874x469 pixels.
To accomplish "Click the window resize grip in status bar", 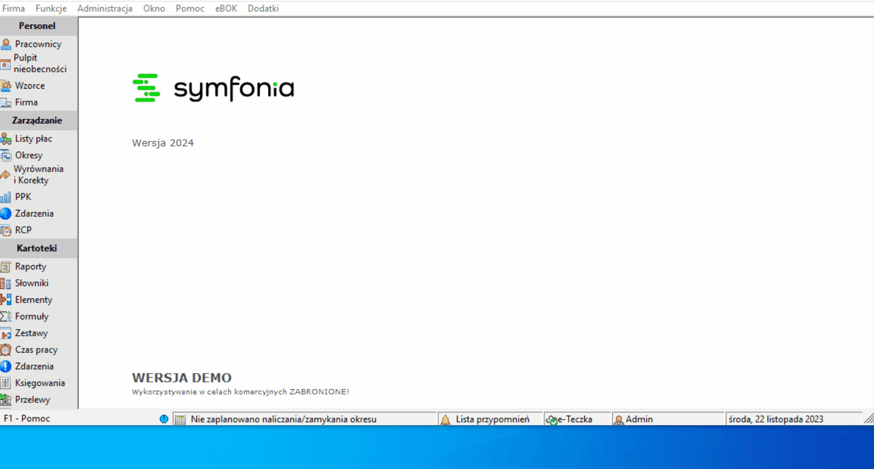I will click(x=868, y=419).
